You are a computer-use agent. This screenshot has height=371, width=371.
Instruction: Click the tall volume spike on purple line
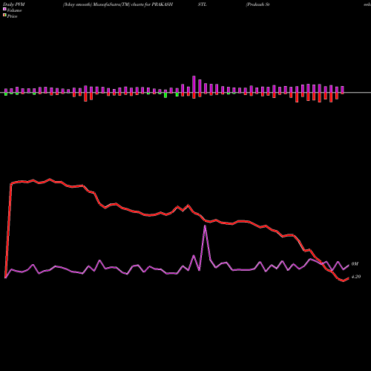pyautogui.click(x=205, y=226)
